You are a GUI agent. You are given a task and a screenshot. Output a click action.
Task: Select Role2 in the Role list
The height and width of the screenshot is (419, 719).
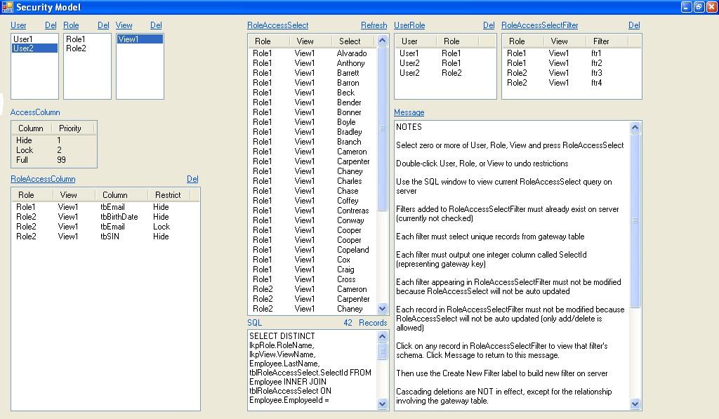click(76, 49)
